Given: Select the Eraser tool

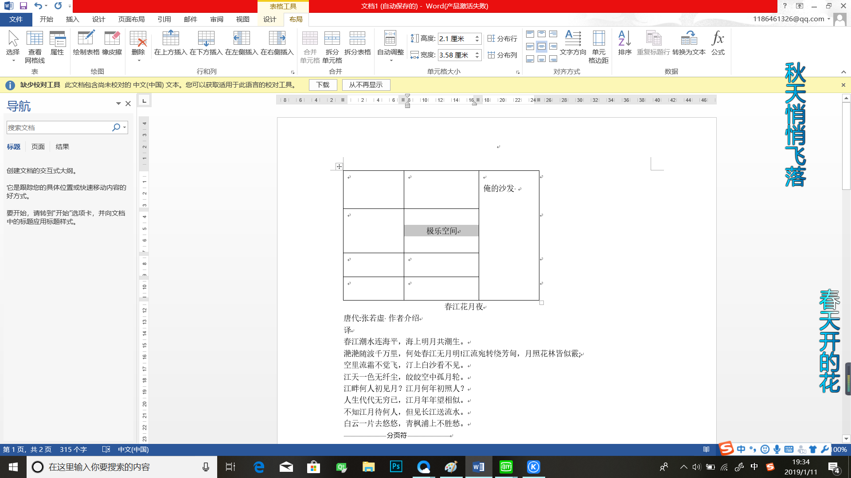Looking at the screenshot, I should pos(112,43).
